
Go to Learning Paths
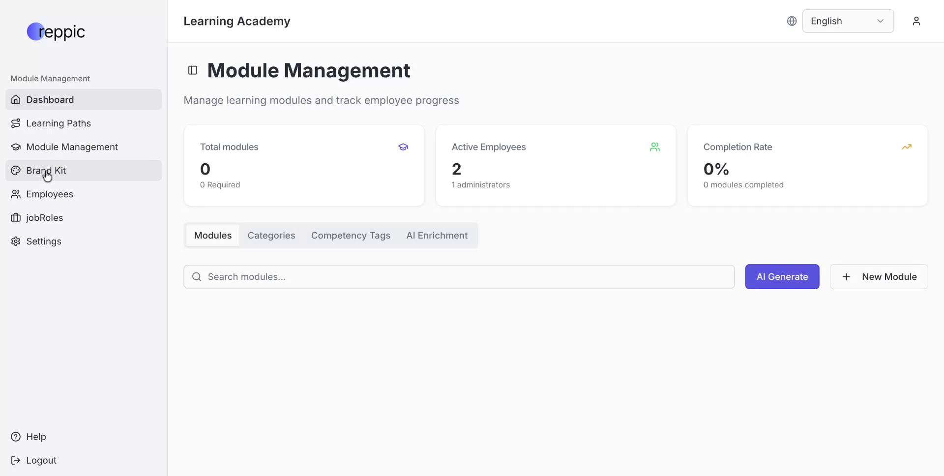click(x=58, y=123)
